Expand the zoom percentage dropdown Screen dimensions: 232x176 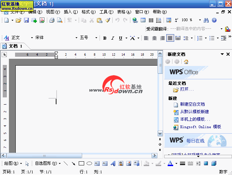click(x=200, y=20)
